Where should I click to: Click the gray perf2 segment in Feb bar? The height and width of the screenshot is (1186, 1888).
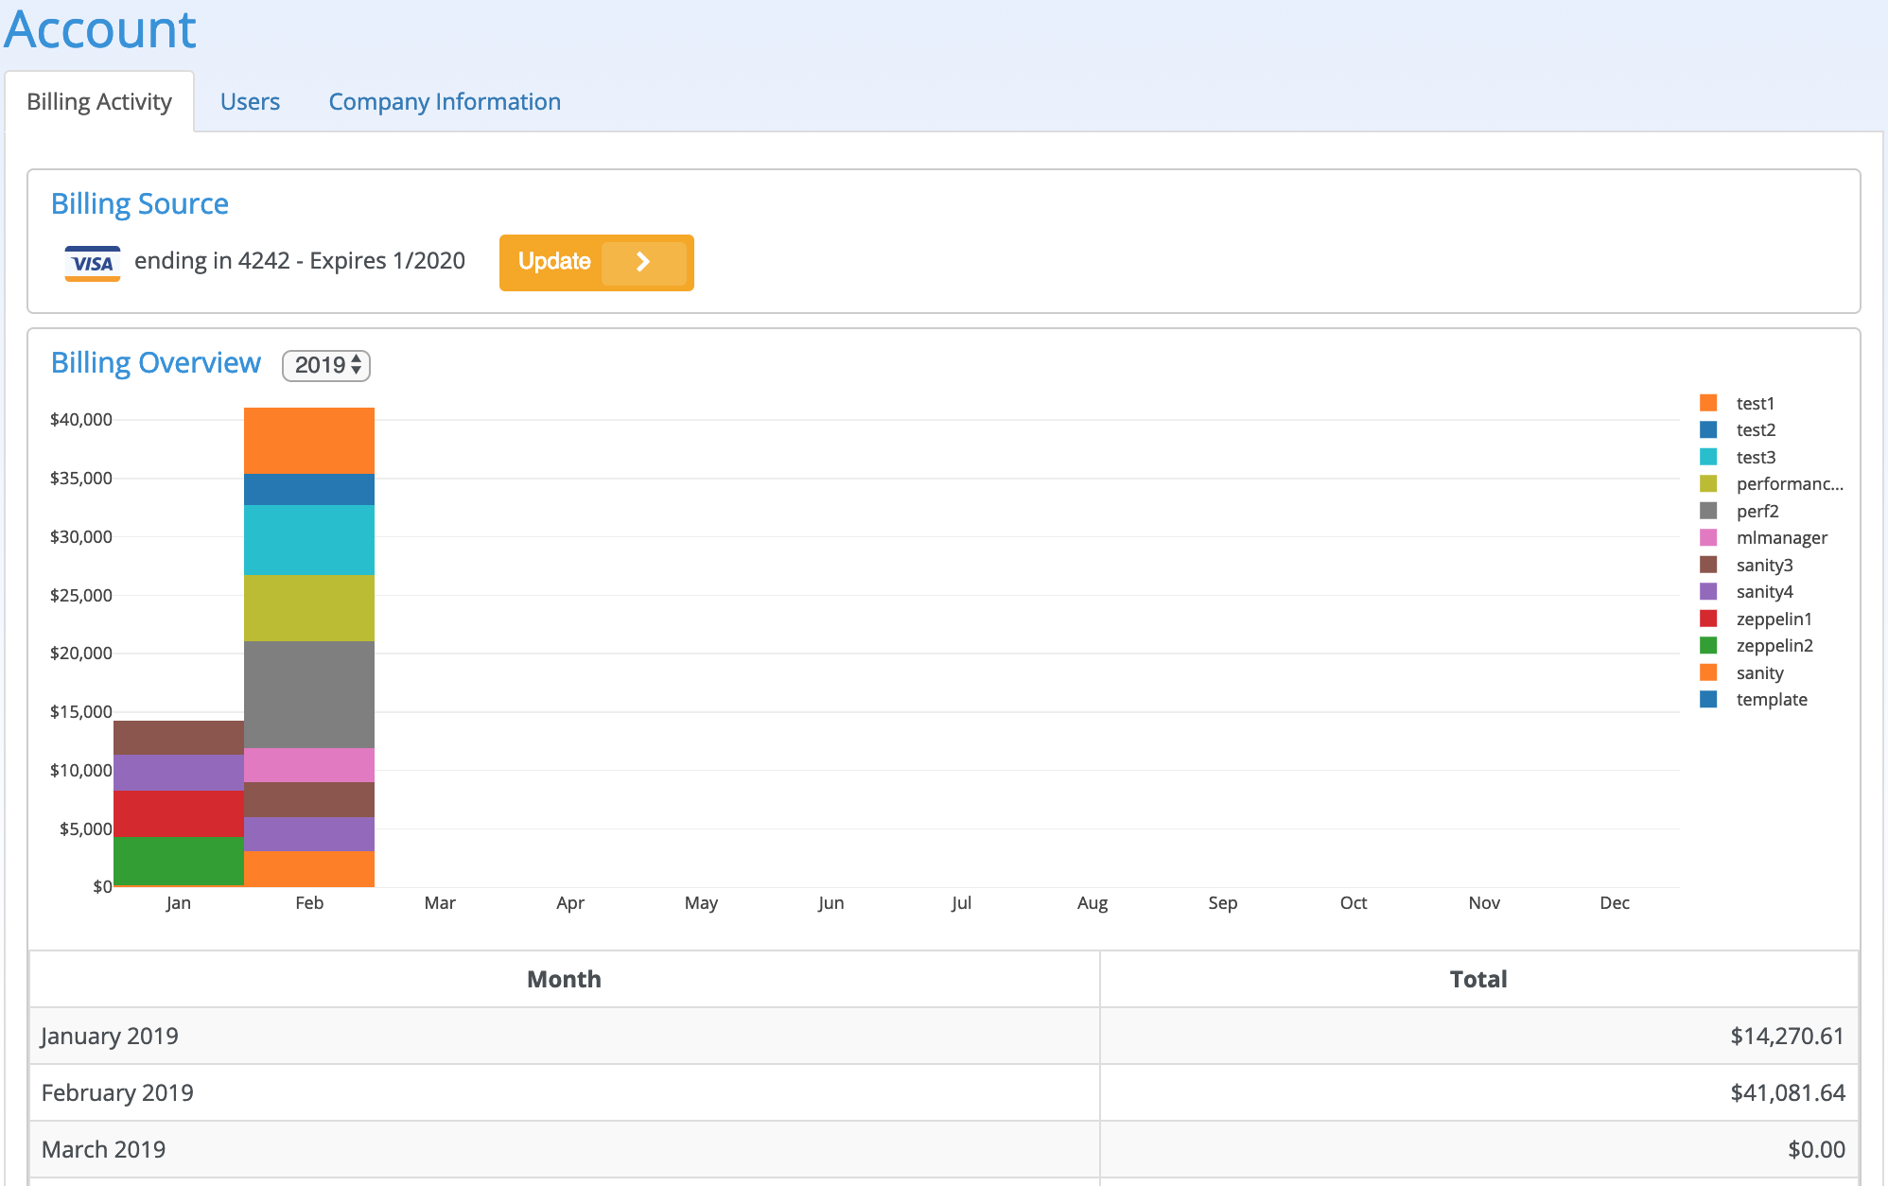[x=309, y=694]
